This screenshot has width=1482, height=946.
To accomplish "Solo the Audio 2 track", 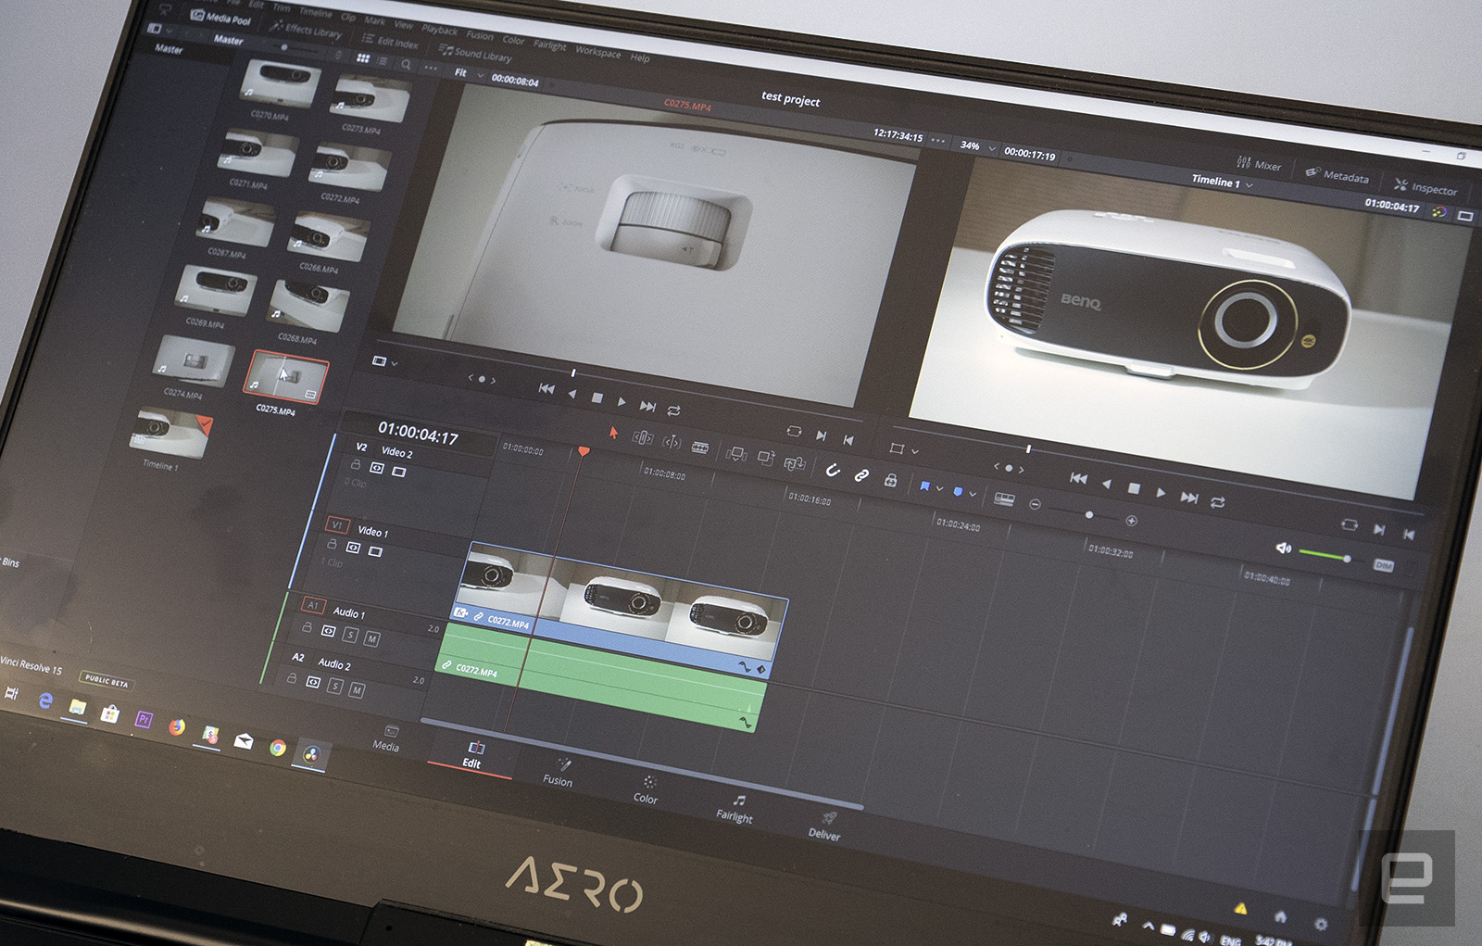I will pyautogui.click(x=335, y=687).
